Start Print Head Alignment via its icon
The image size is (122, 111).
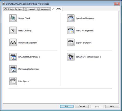point(13,43)
